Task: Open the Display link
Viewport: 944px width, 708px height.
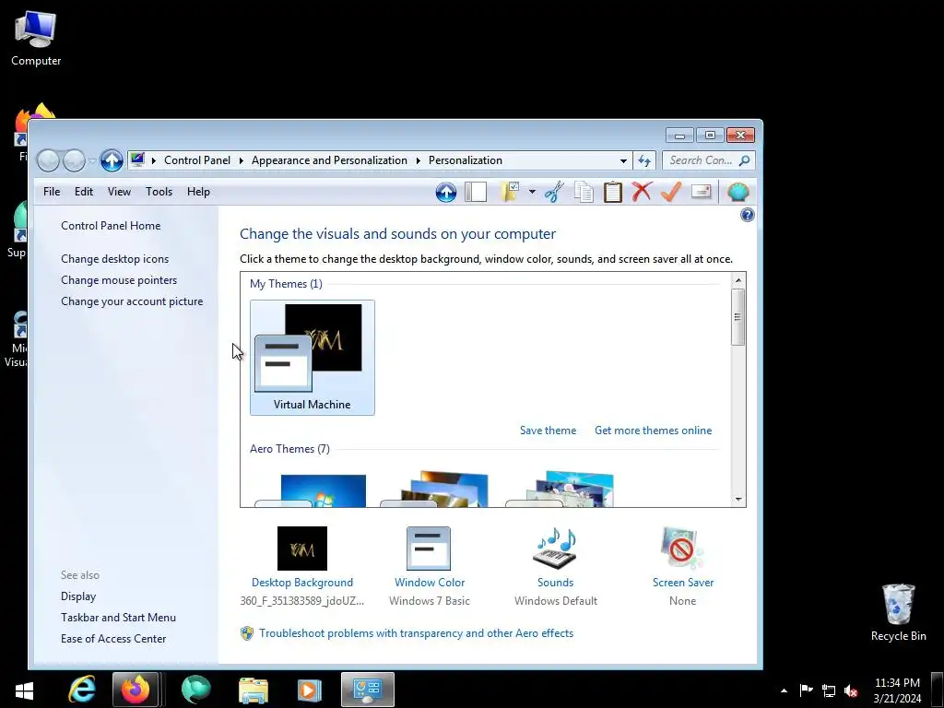Action: point(78,596)
